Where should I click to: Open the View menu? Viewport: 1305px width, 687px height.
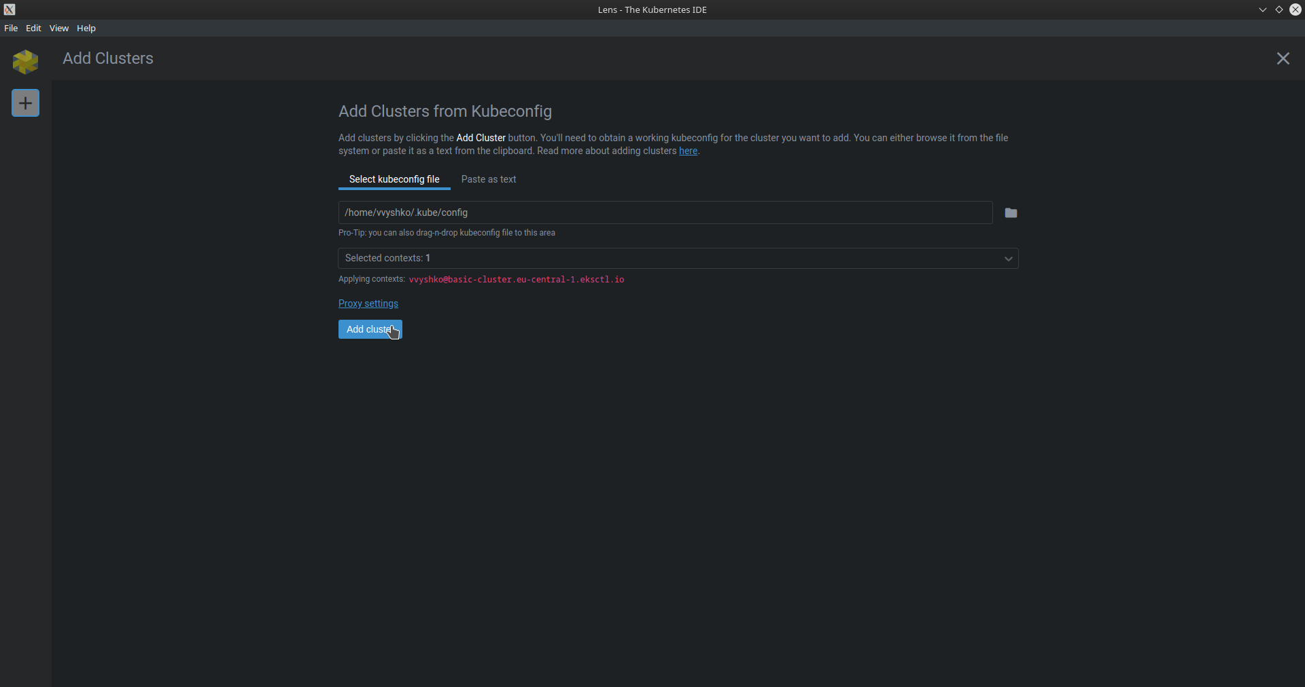pyautogui.click(x=59, y=28)
